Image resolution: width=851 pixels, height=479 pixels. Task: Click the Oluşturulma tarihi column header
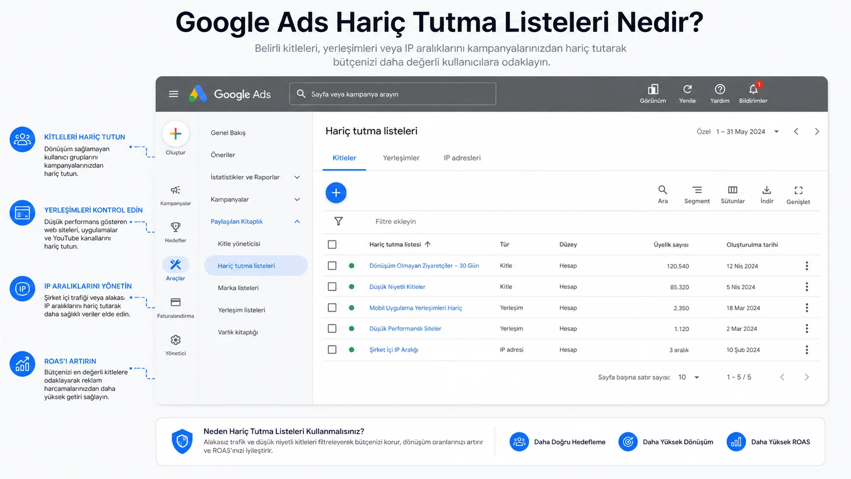pos(752,245)
